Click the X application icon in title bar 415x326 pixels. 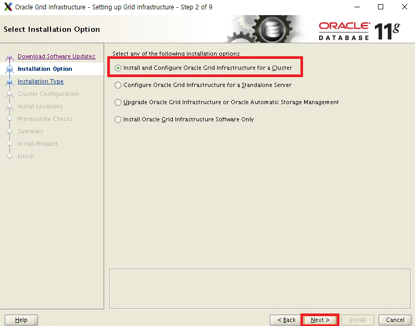(x=8, y=7)
